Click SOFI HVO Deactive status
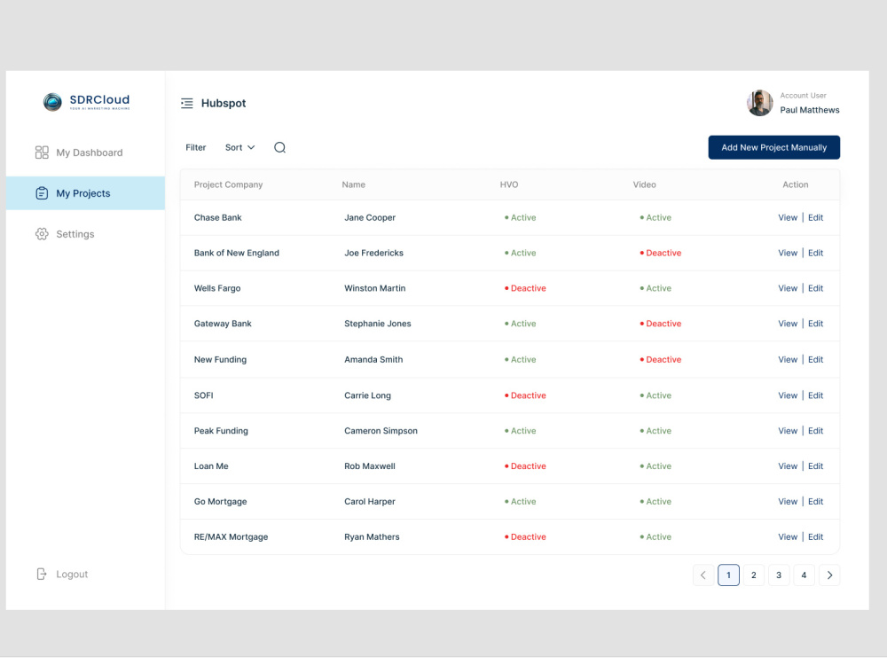The image size is (887, 665). tap(525, 395)
